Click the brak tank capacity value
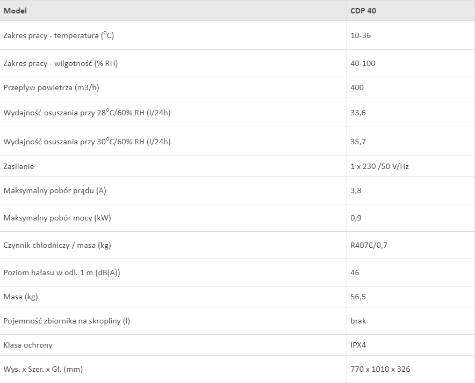475x383 pixels. (x=358, y=321)
